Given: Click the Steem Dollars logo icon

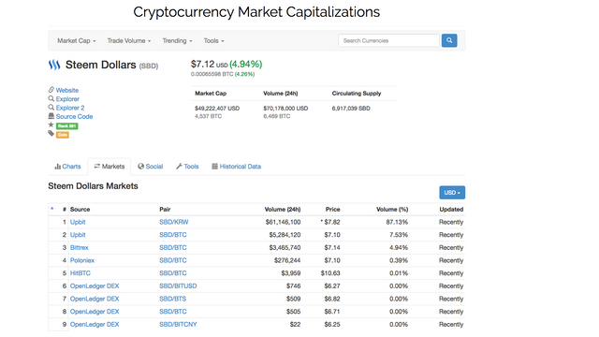Looking at the screenshot, I should 54,65.
